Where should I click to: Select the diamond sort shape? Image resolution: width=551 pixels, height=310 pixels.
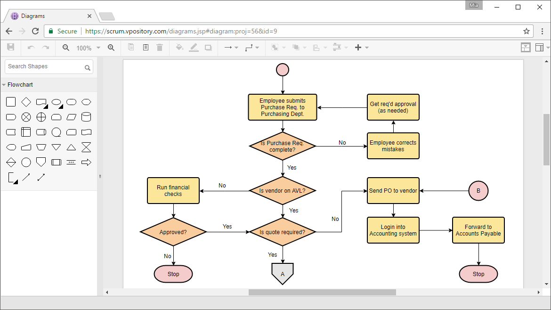click(x=11, y=162)
